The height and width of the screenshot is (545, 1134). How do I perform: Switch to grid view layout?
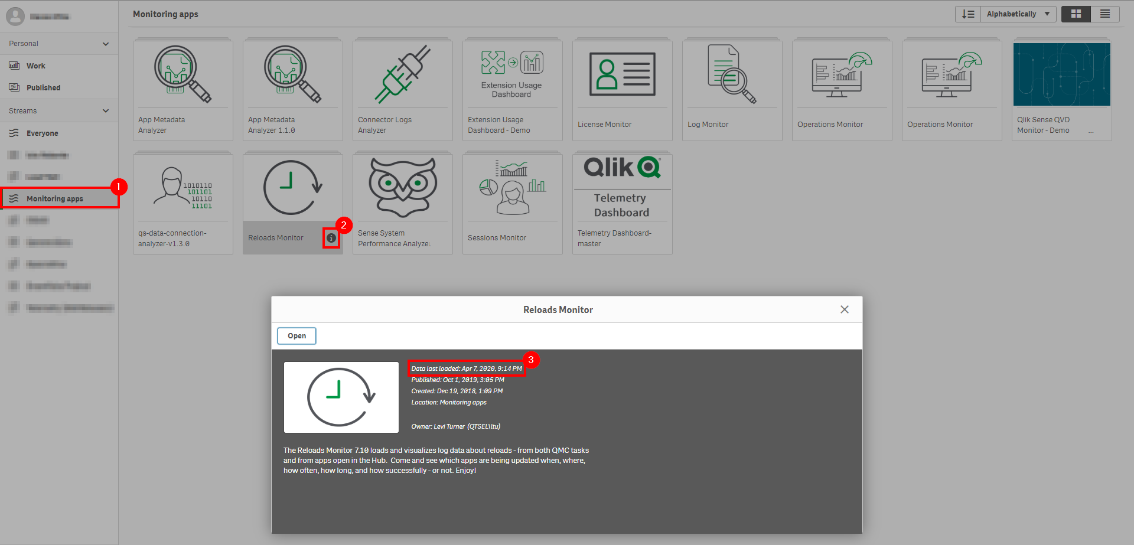click(x=1076, y=14)
